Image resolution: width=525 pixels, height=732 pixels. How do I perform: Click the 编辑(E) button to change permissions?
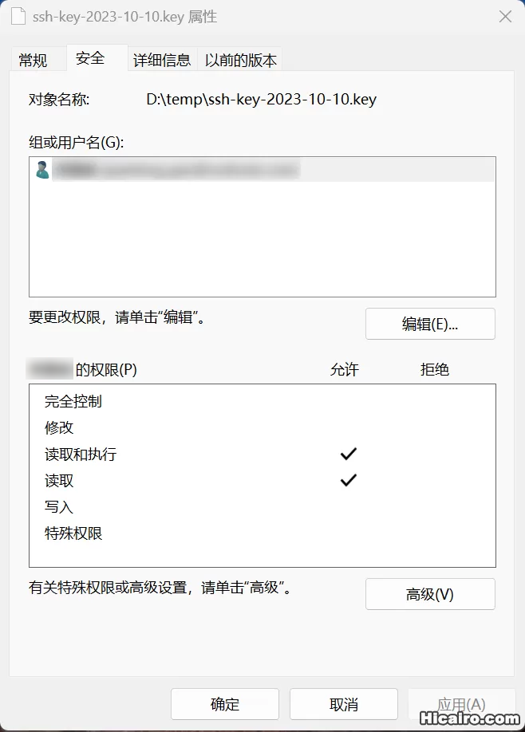pos(430,324)
